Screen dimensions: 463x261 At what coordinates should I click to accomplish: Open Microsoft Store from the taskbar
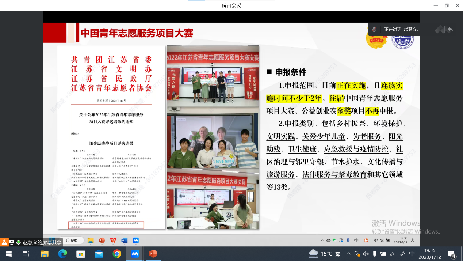(x=81, y=254)
